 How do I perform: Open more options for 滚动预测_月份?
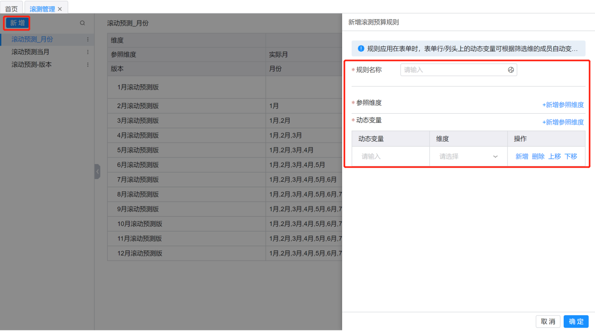click(88, 39)
